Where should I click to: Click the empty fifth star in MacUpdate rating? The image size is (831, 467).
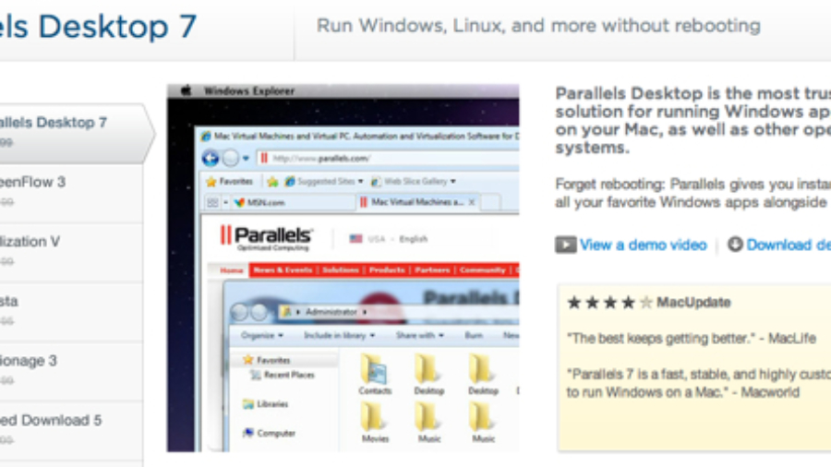(645, 303)
